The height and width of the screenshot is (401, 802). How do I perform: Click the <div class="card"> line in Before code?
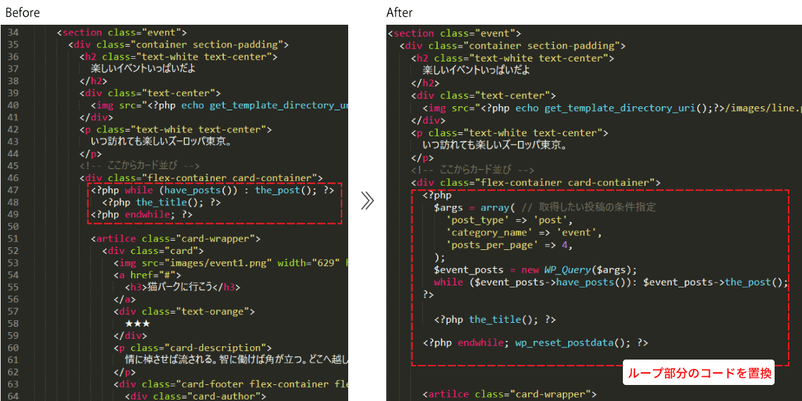click(x=152, y=251)
